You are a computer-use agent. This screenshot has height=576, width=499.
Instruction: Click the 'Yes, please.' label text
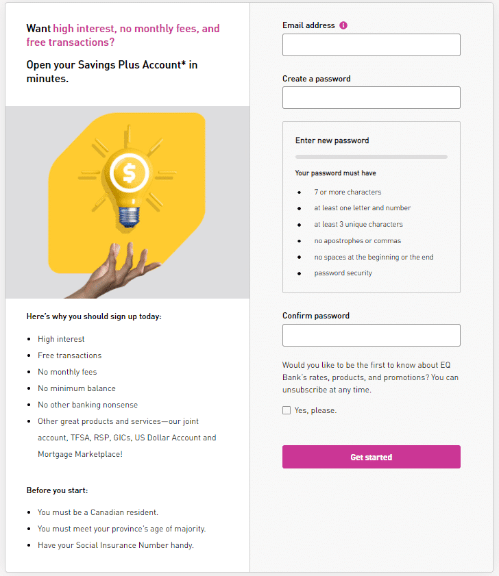coord(315,410)
